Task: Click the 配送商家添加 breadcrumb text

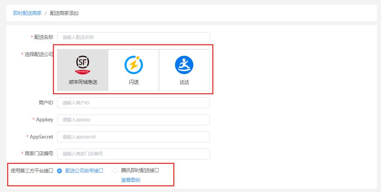Action: pyautogui.click(x=64, y=13)
